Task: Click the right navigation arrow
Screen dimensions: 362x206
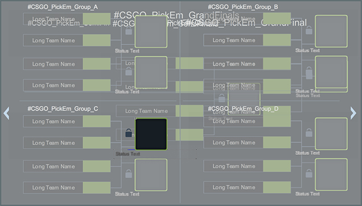Action: [x=353, y=113]
